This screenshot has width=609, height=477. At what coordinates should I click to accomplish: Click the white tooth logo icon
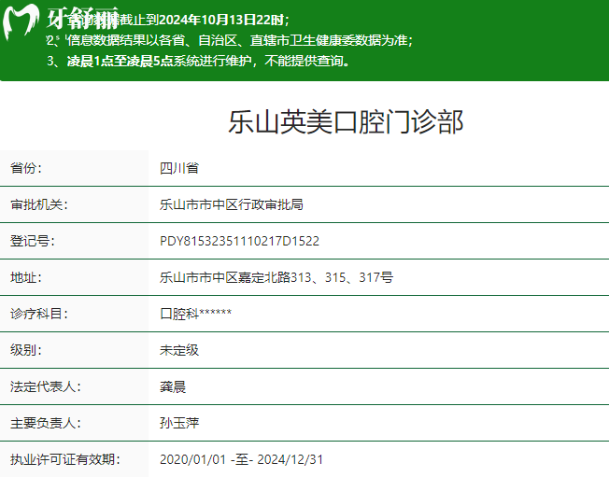[x=21, y=22]
